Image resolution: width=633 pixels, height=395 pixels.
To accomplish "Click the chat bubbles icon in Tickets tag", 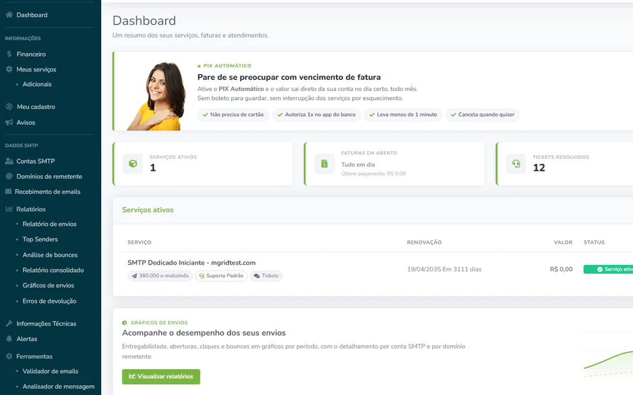I will click(x=257, y=276).
